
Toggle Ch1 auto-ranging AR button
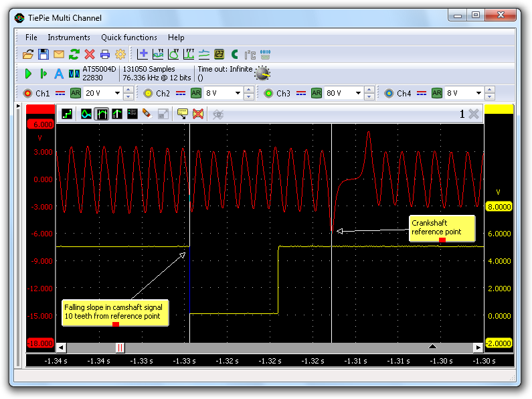click(x=76, y=93)
